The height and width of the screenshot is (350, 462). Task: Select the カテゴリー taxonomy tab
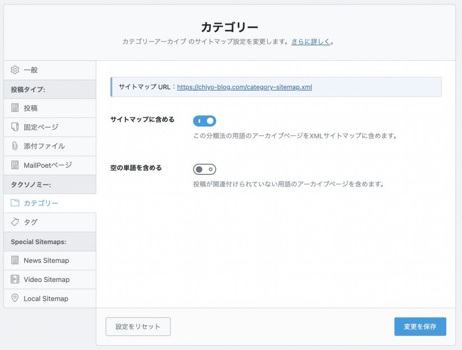(50, 203)
